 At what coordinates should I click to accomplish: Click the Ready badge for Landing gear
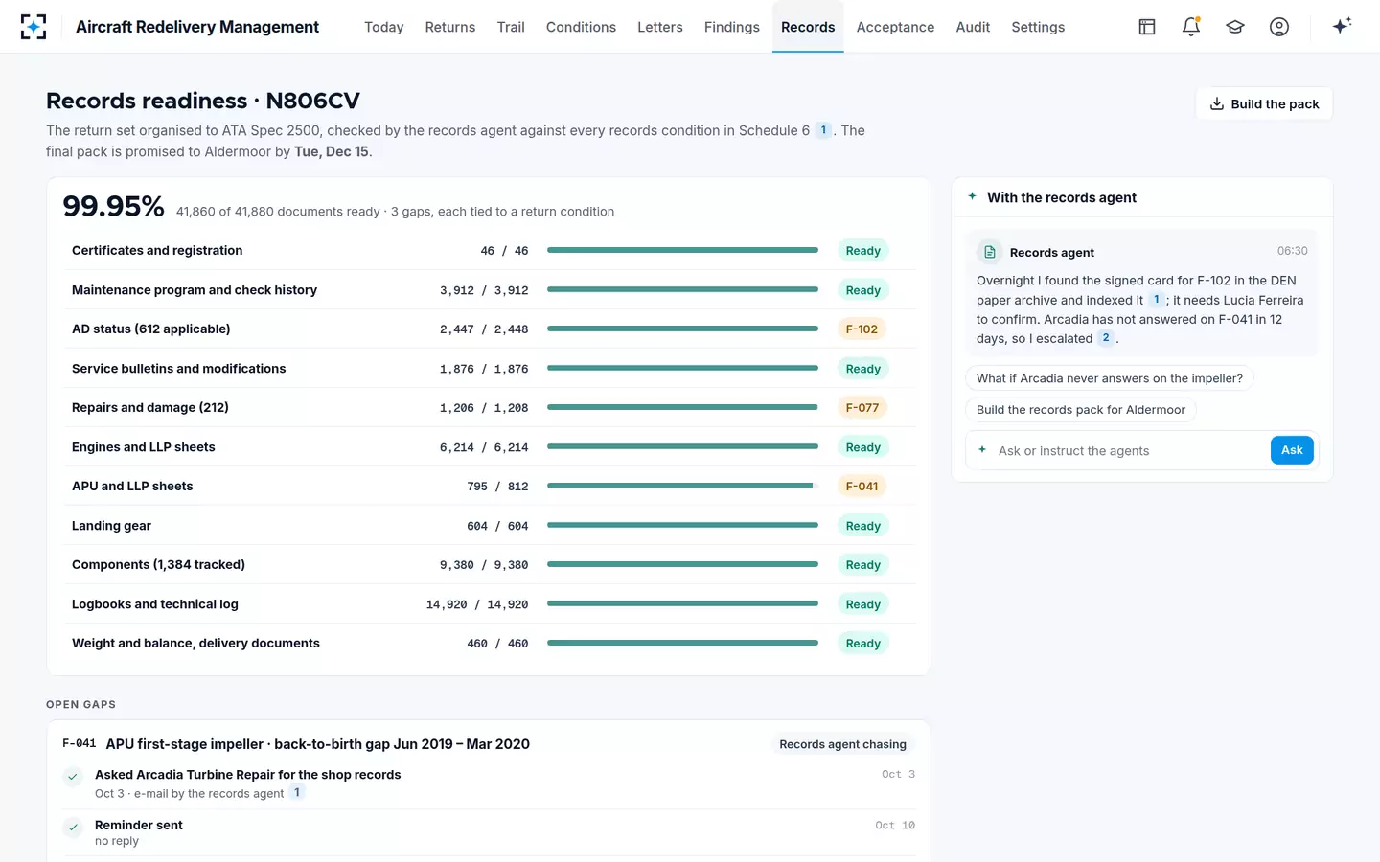click(862, 526)
